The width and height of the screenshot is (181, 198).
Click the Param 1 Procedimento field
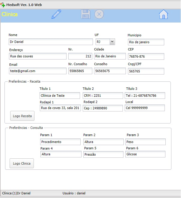tap(61, 142)
